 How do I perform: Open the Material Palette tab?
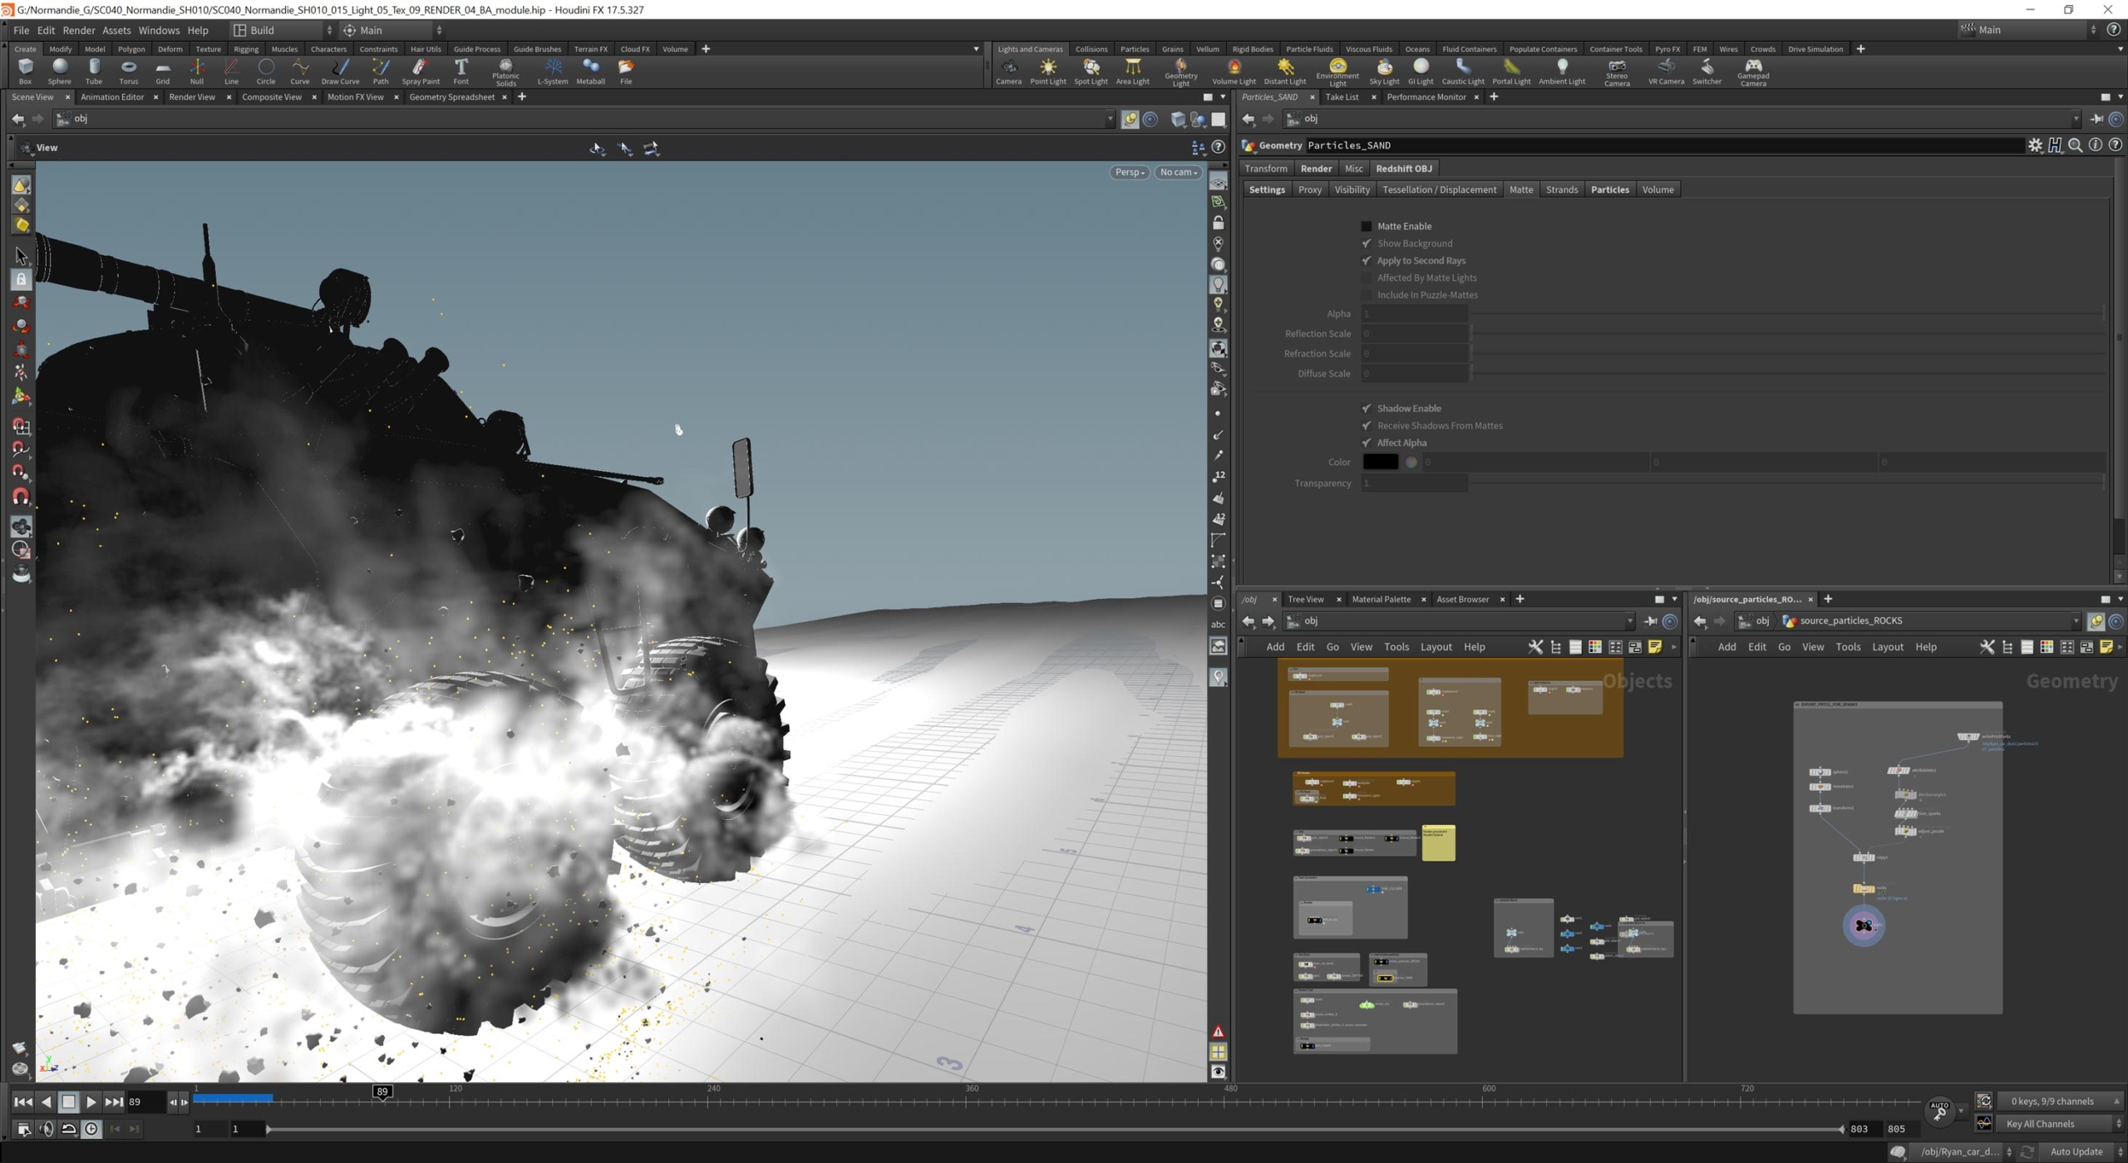pos(1381,599)
